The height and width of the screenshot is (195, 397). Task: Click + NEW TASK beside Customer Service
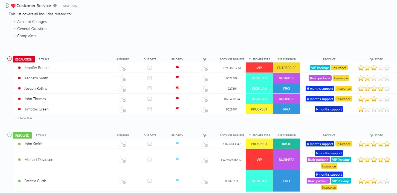[x=69, y=6]
